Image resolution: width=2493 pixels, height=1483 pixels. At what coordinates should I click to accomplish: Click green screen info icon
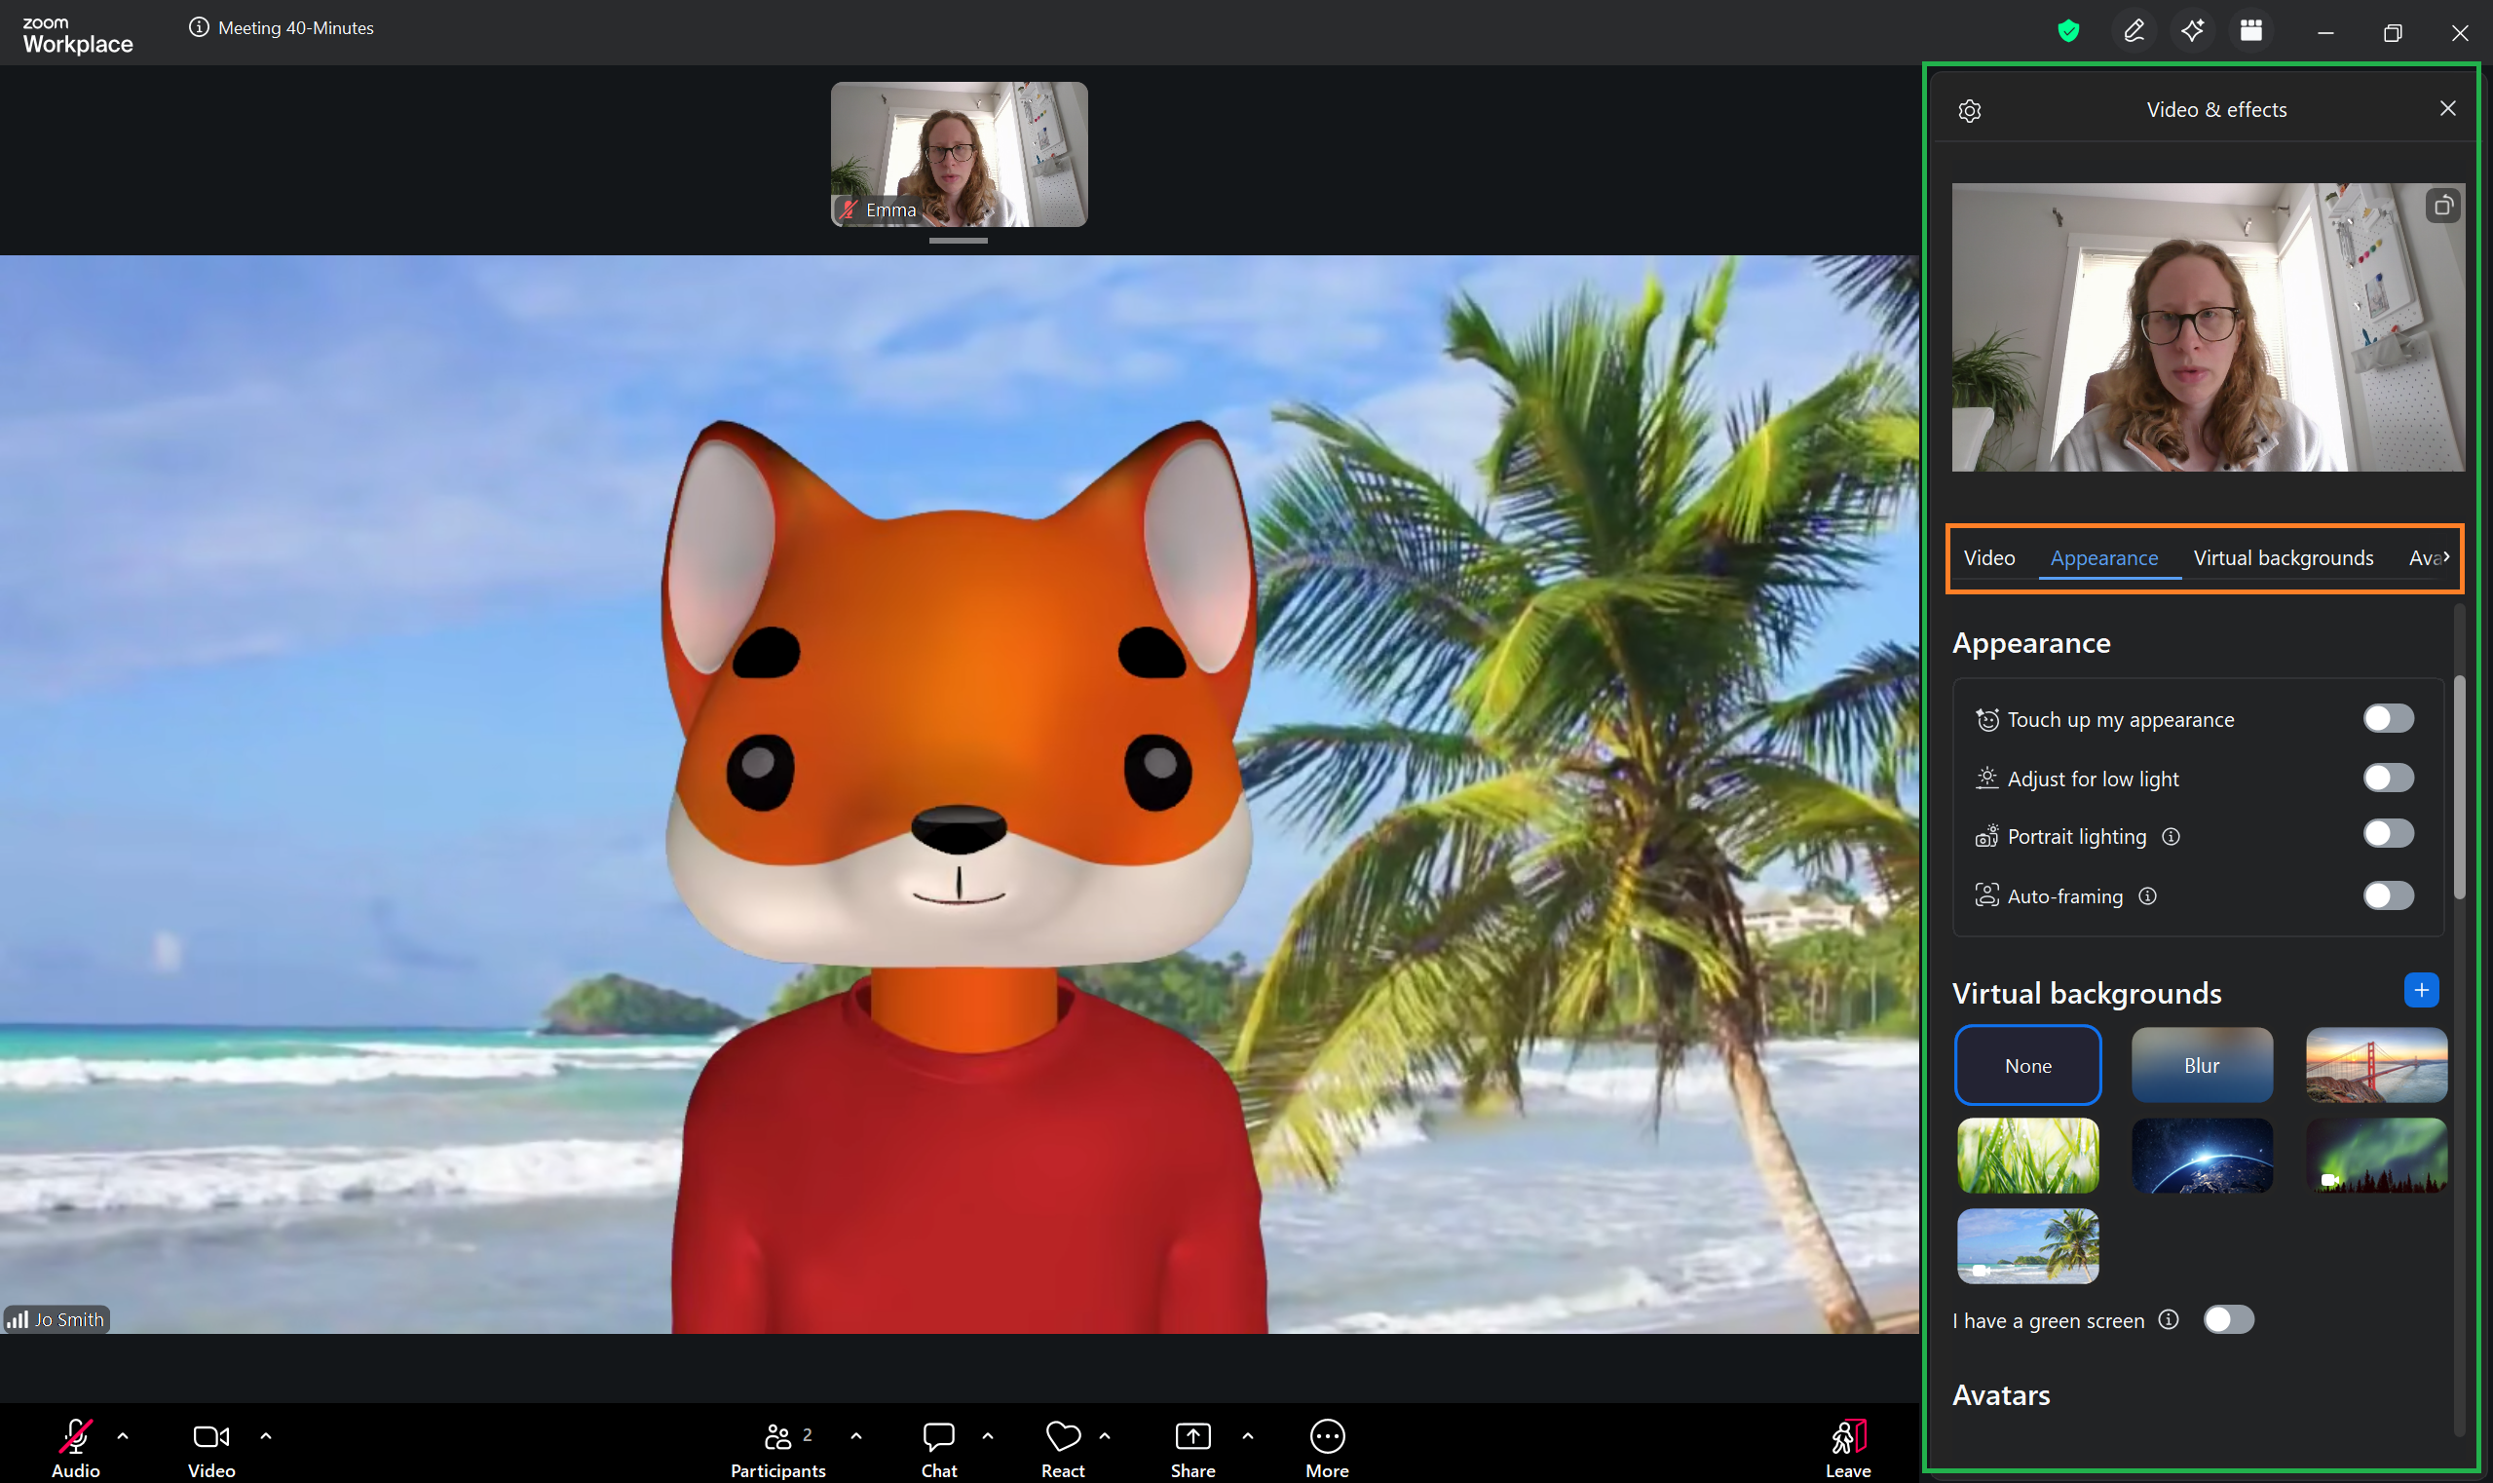point(2169,1320)
